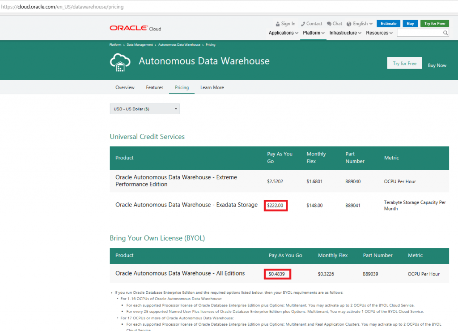Screen dimensions: 458x331
Task: Click the All Editions product name
Action: pyautogui.click(x=180, y=273)
